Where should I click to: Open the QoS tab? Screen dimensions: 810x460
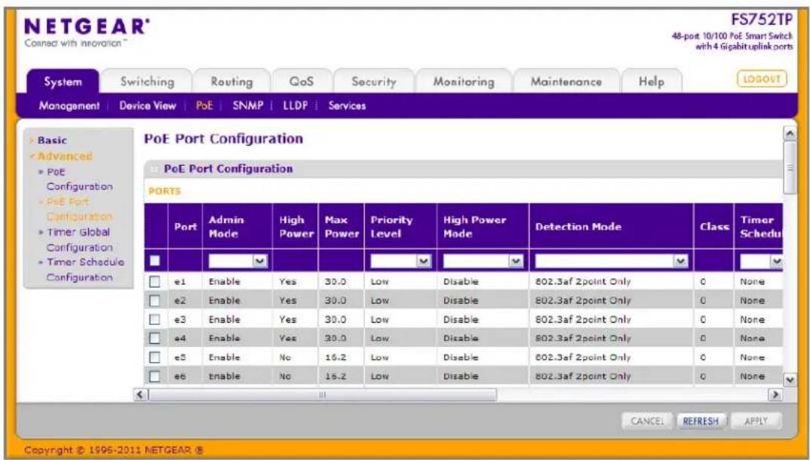[x=301, y=81]
